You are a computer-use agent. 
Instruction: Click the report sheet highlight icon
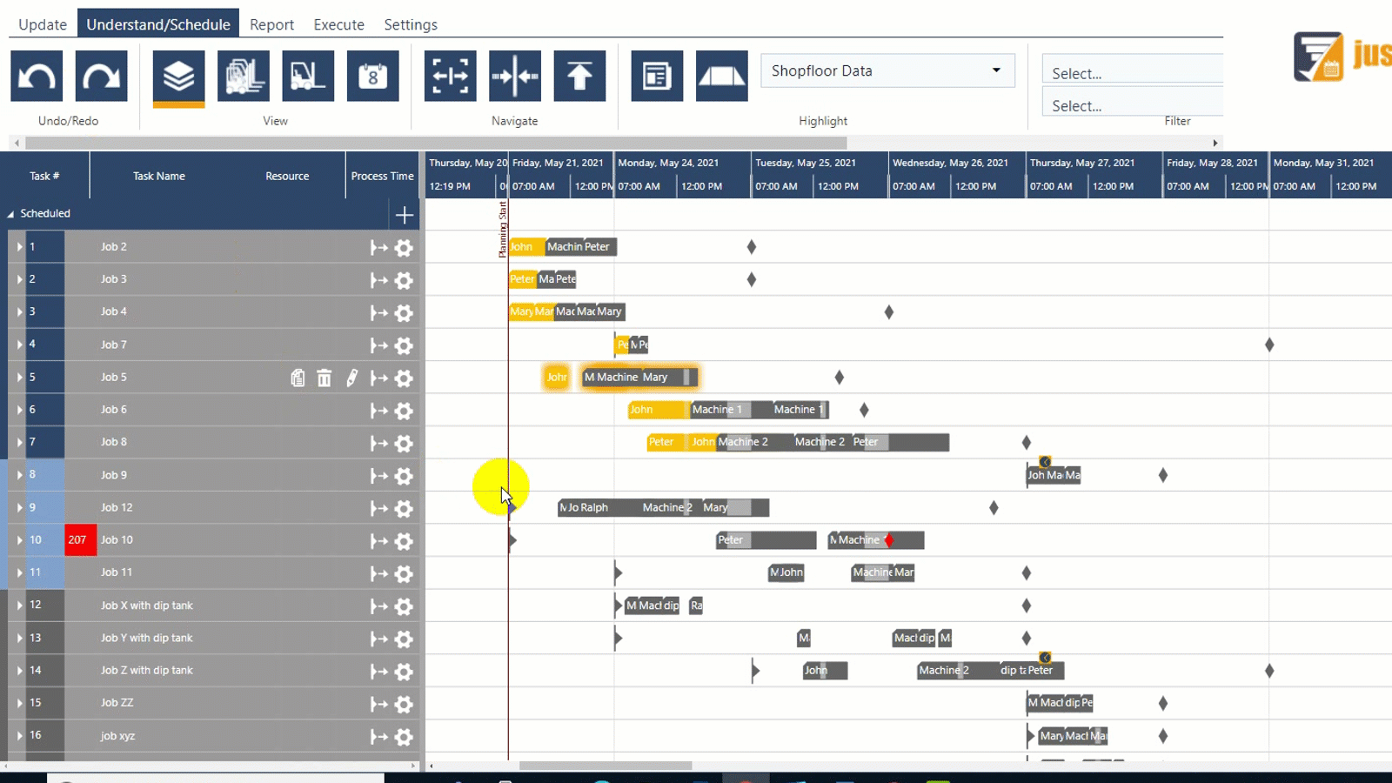[657, 77]
